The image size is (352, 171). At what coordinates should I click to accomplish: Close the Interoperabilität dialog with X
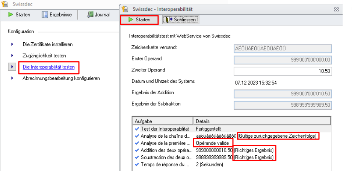[x=336, y=9]
